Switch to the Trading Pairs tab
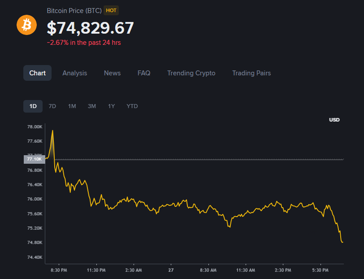The height and width of the screenshot is (279, 364). point(251,73)
